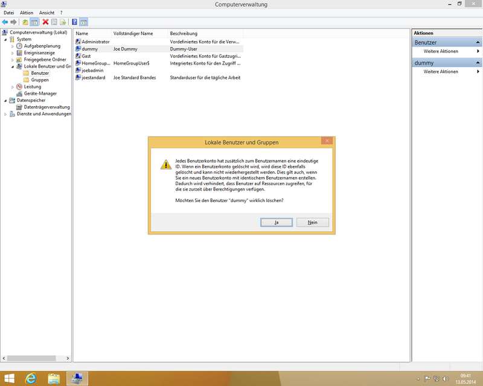Click the Action Center flag tray icon
Viewport: 483px width, 386px height.
pos(427,379)
